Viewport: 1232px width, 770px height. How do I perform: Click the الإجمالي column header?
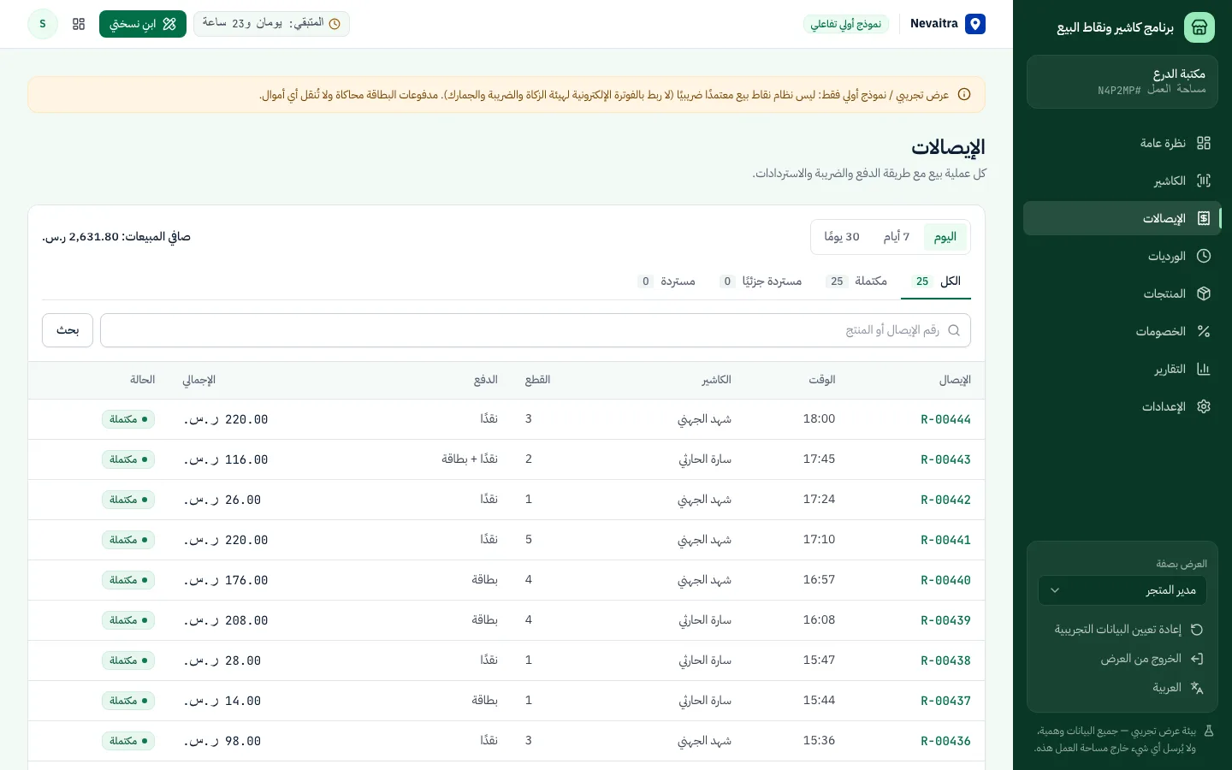[198, 380]
